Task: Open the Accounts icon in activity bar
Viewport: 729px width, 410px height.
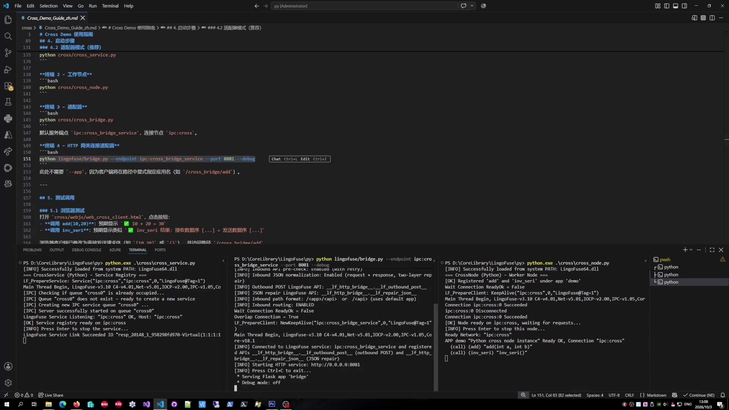Action: tap(8, 366)
